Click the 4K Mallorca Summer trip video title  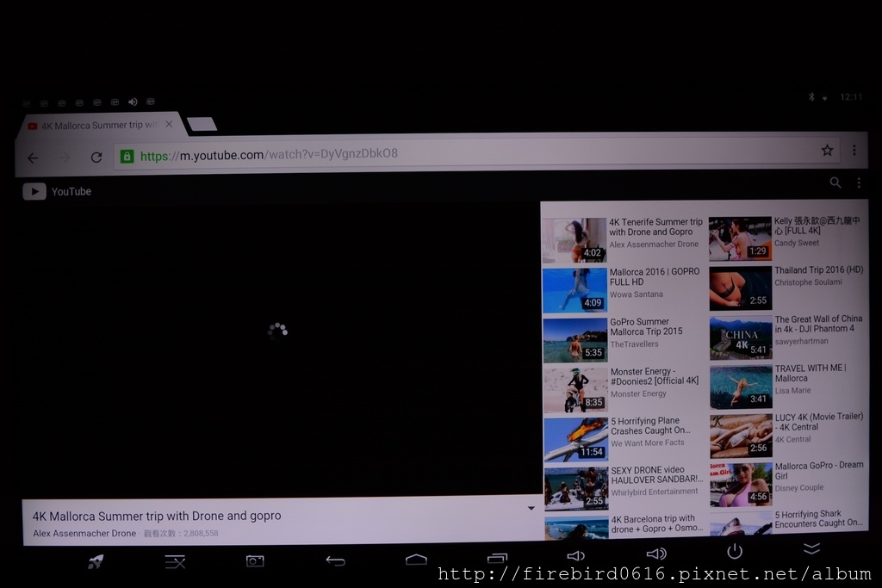point(157,516)
